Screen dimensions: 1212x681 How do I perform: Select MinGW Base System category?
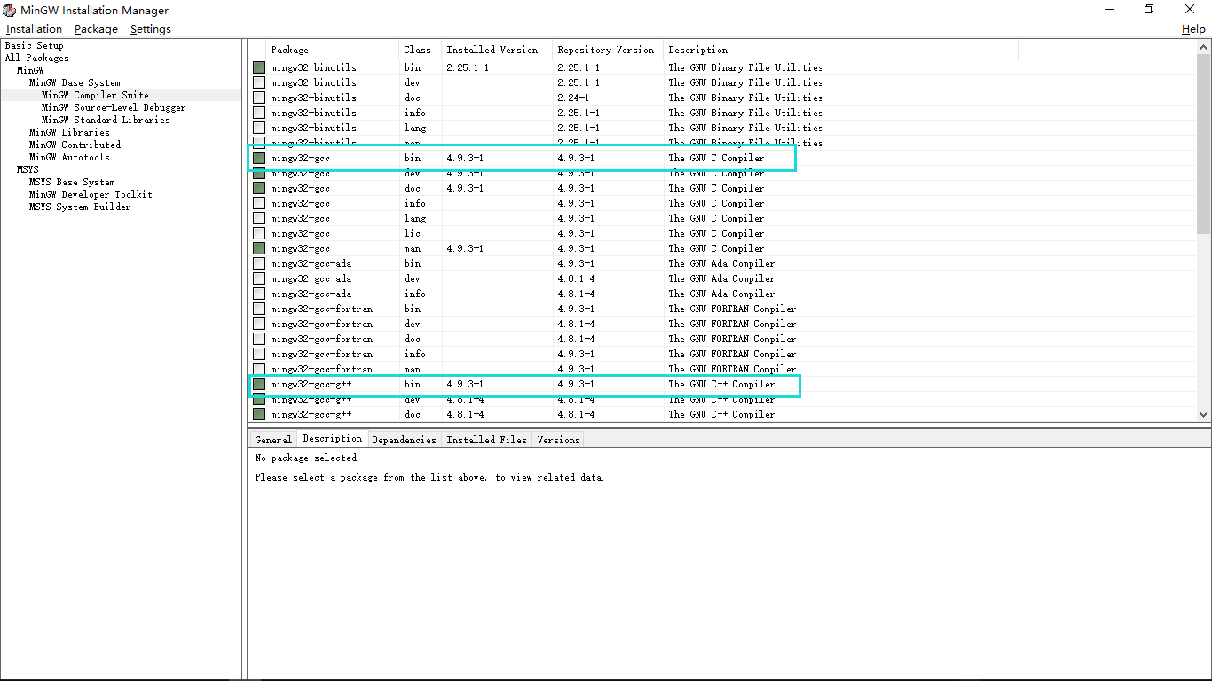click(x=75, y=82)
